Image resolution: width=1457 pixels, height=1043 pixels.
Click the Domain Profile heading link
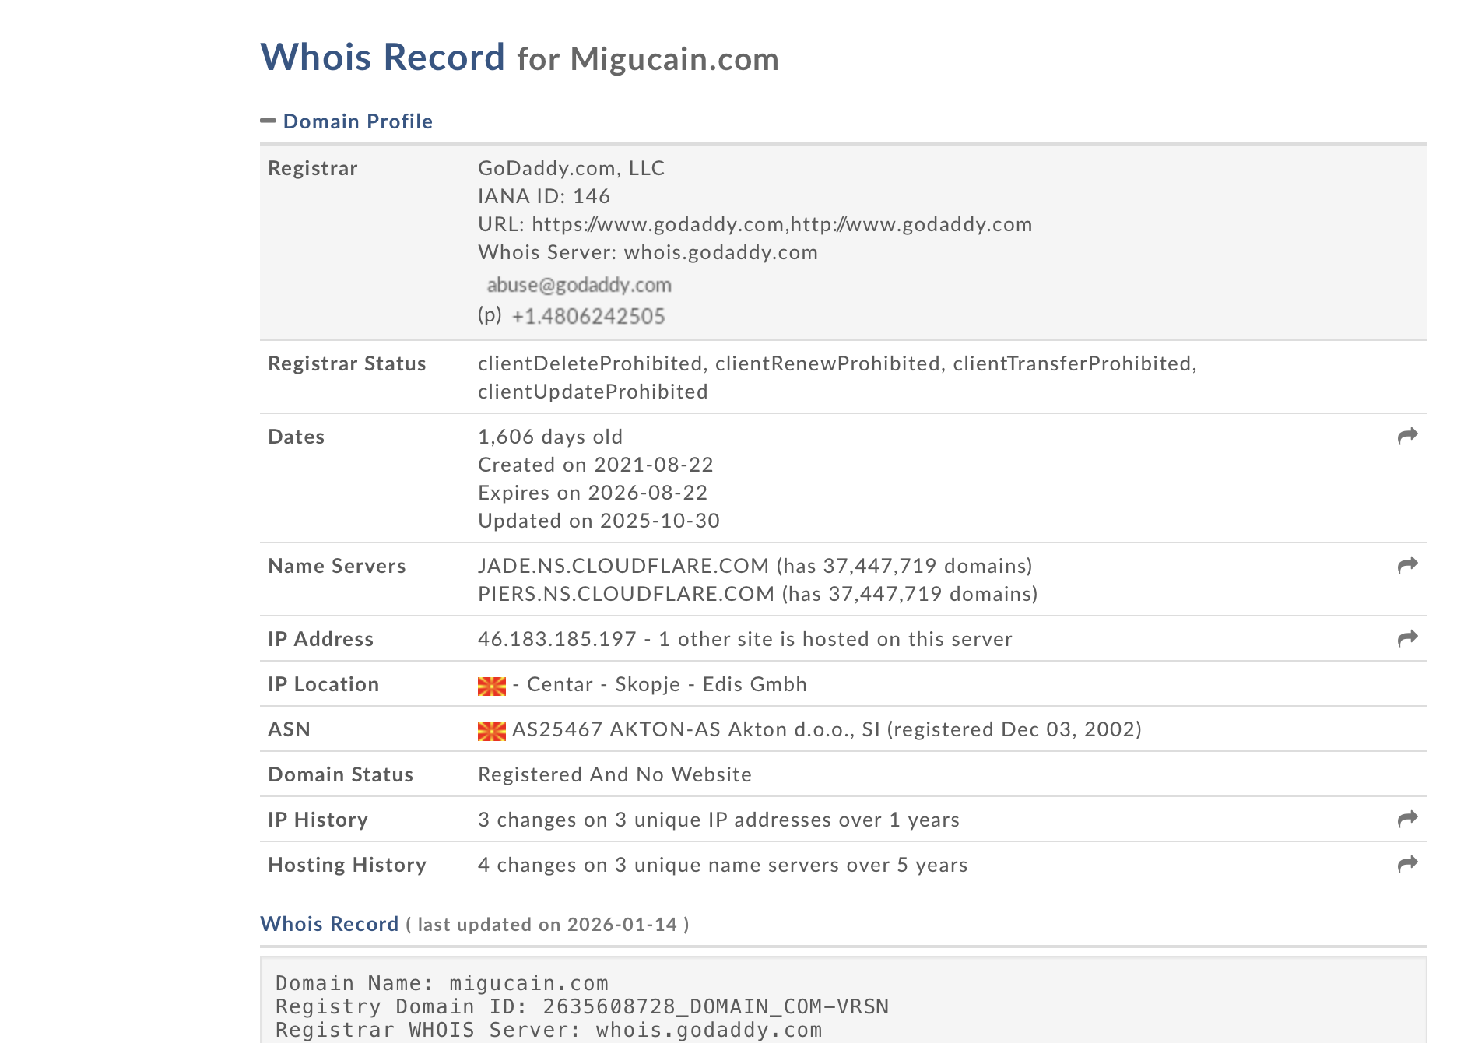coord(357,121)
